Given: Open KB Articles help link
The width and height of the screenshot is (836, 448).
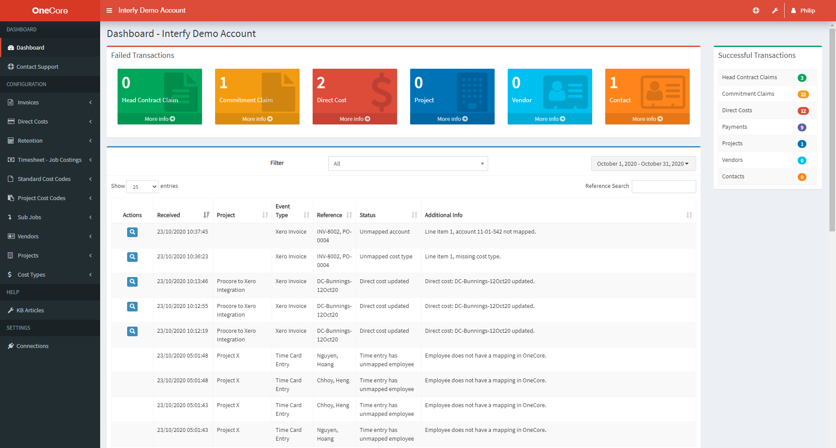Looking at the screenshot, I should (50, 310).
